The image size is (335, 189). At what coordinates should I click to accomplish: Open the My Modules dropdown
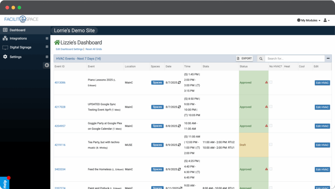309,20
